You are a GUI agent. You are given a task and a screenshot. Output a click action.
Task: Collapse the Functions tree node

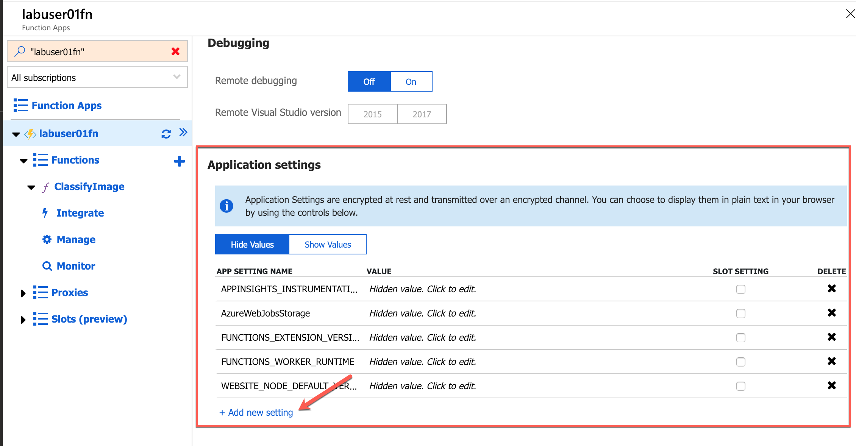(23, 161)
